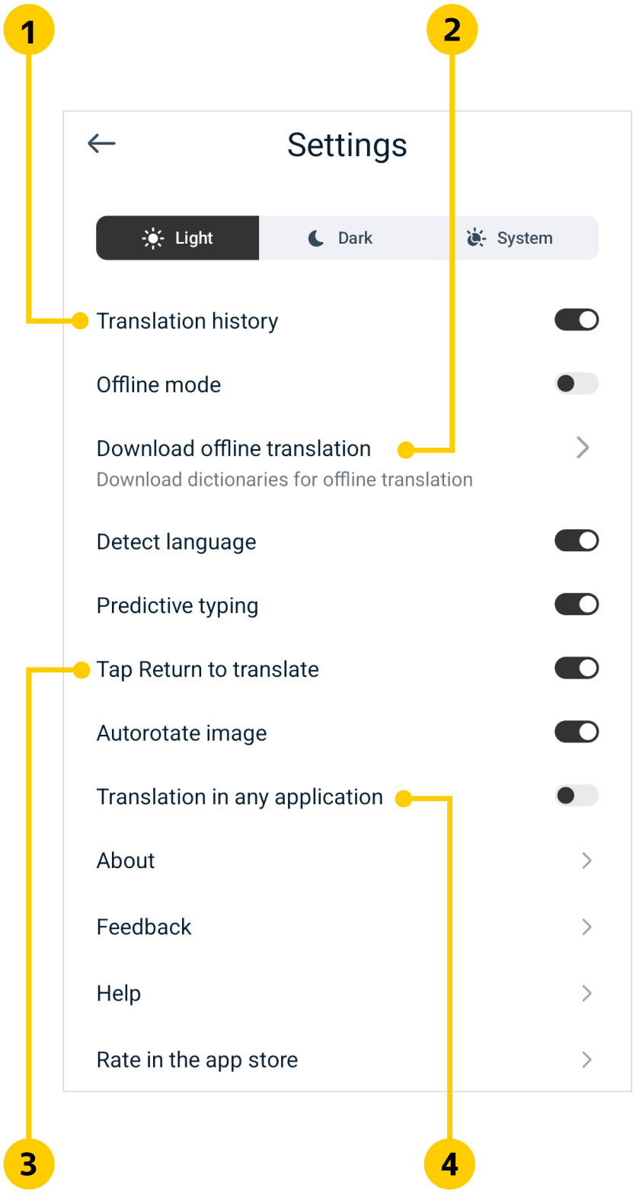Enable Offline mode switch
The width and height of the screenshot is (636, 1194).
click(577, 384)
